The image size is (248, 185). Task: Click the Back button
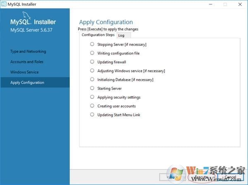(x=173, y=177)
